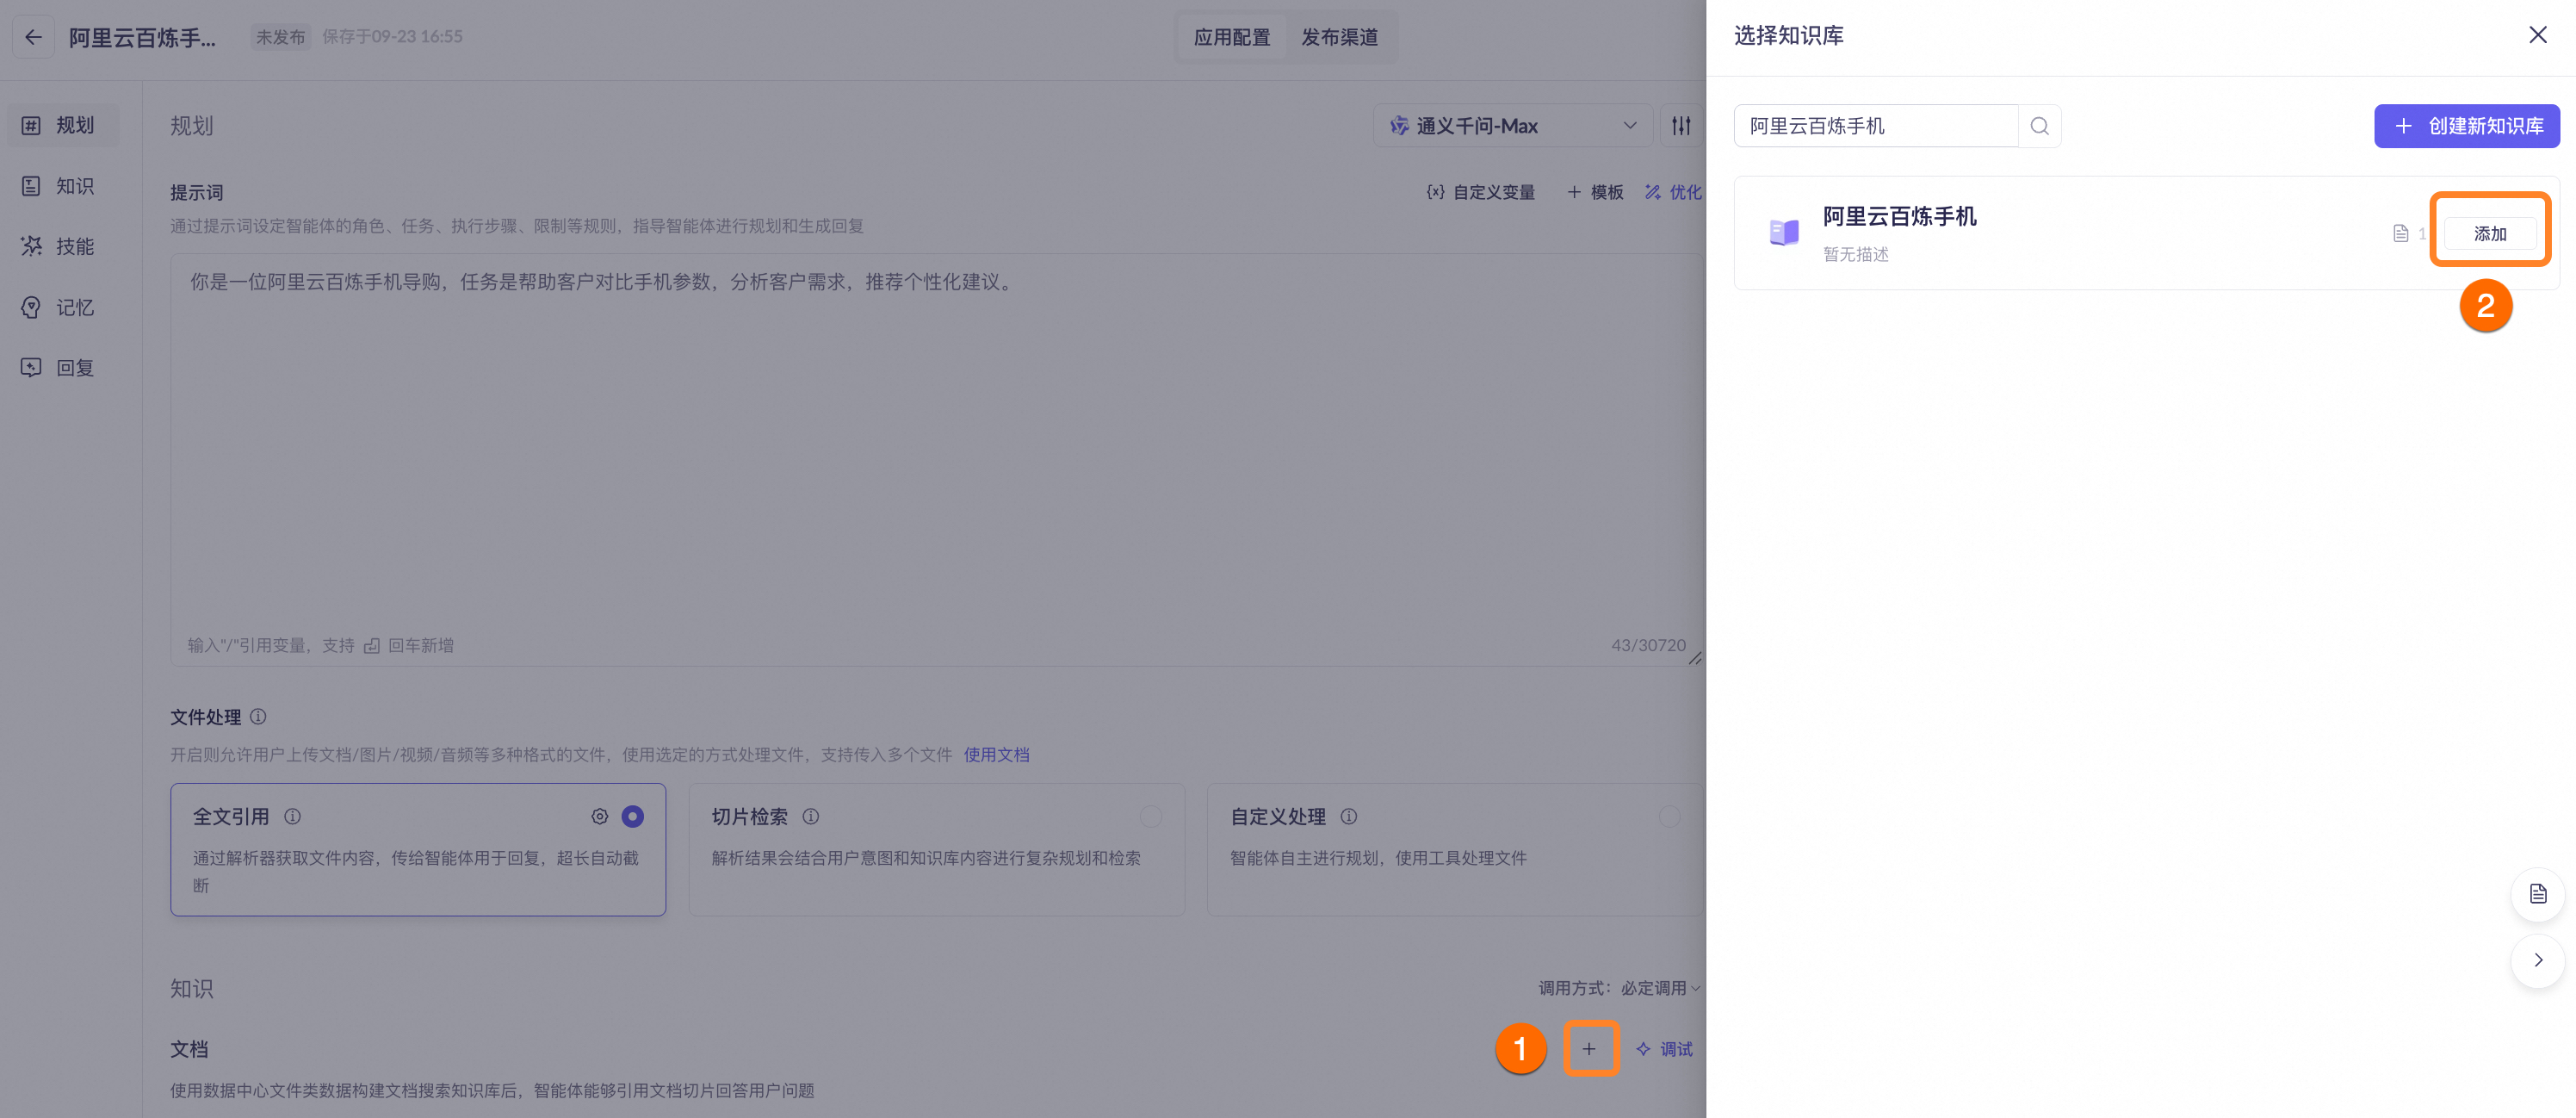Screen dimensions: 2576x1118
Task: Open 全文引用 gear settings icon
Action: click(x=599, y=817)
